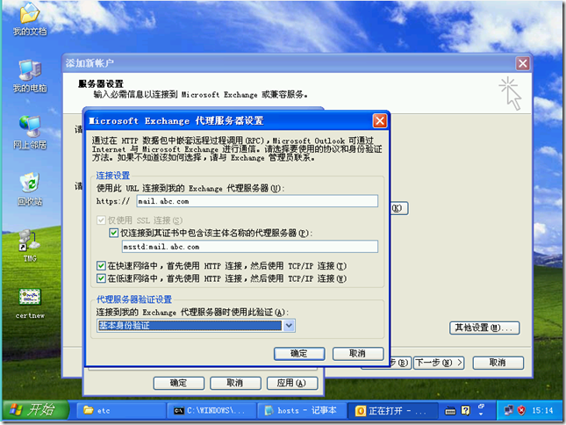
Task: Close the Exchange proxy settings dialog
Action: click(x=379, y=120)
